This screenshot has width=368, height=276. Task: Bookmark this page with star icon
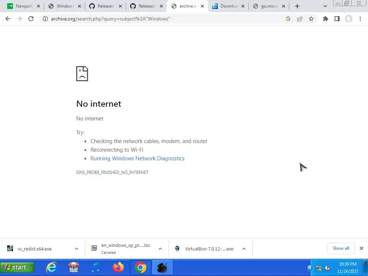[x=311, y=19]
